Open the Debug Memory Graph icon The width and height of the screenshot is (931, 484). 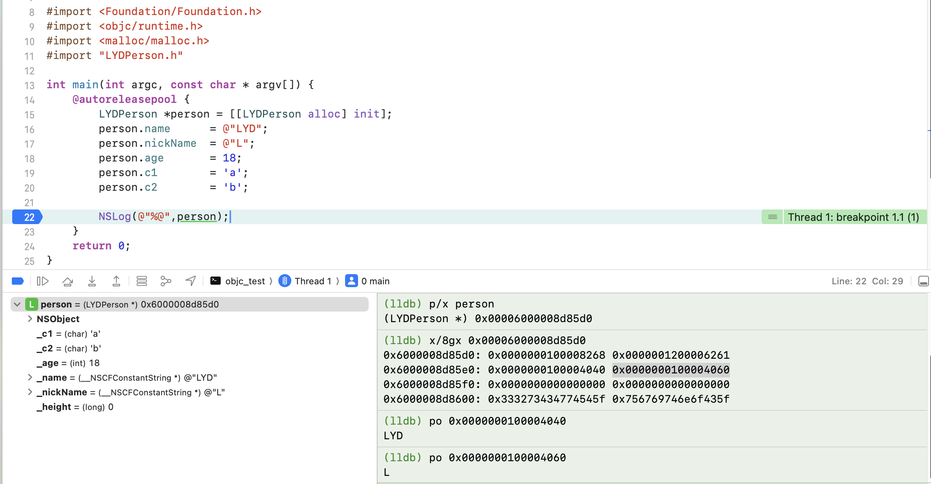coord(166,281)
